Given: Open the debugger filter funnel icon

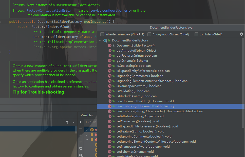Looking at the screenshot, I should pos(67,122).
